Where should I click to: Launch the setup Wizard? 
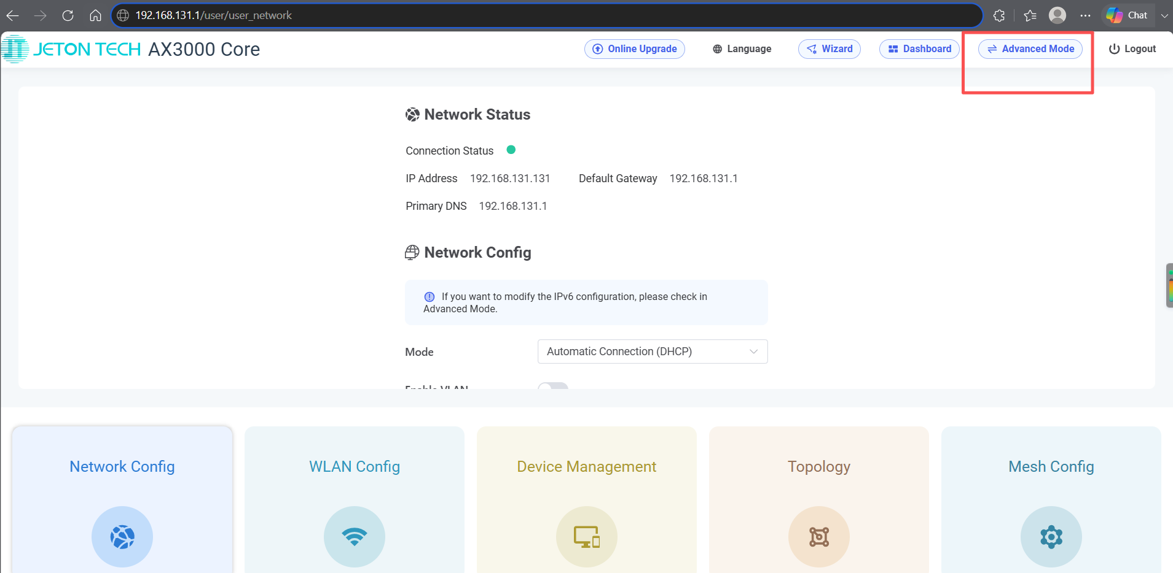click(x=830, y=49)
